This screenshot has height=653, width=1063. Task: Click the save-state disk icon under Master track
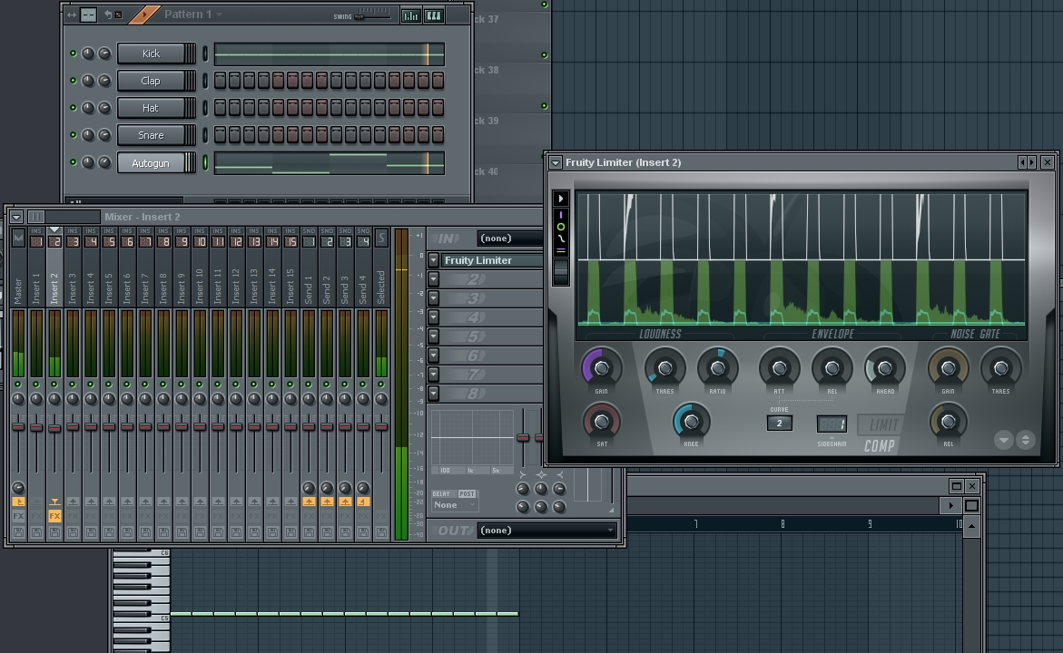[x=18, y=532]
